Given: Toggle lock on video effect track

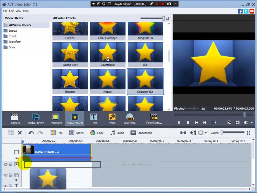Looking at the screenshot, I should pos(10,164).
